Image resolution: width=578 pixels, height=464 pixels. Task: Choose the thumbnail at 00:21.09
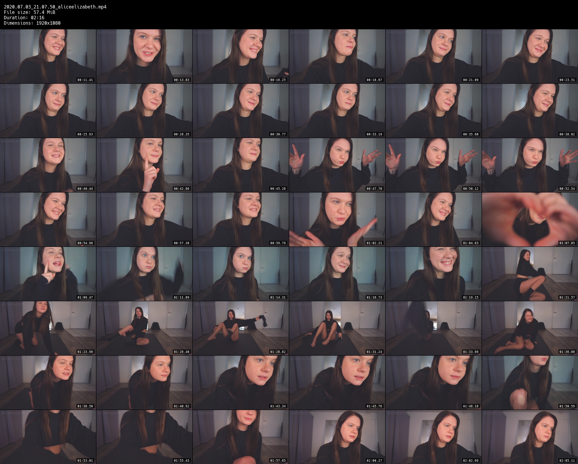[433, 56]
